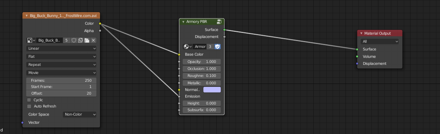
Task: Click the Normal input socket
Action: (179, 90)
